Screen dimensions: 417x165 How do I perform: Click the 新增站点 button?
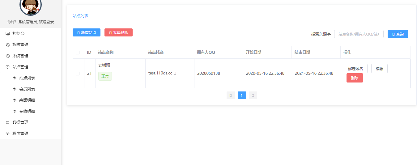point(87,32)
